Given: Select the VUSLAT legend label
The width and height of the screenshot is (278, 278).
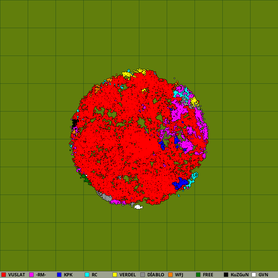Looking at the screenshot, I should (17, 275).
